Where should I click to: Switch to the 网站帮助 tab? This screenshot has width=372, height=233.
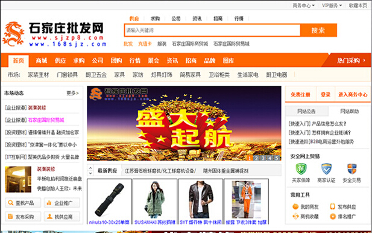click(x=349, y=112)
